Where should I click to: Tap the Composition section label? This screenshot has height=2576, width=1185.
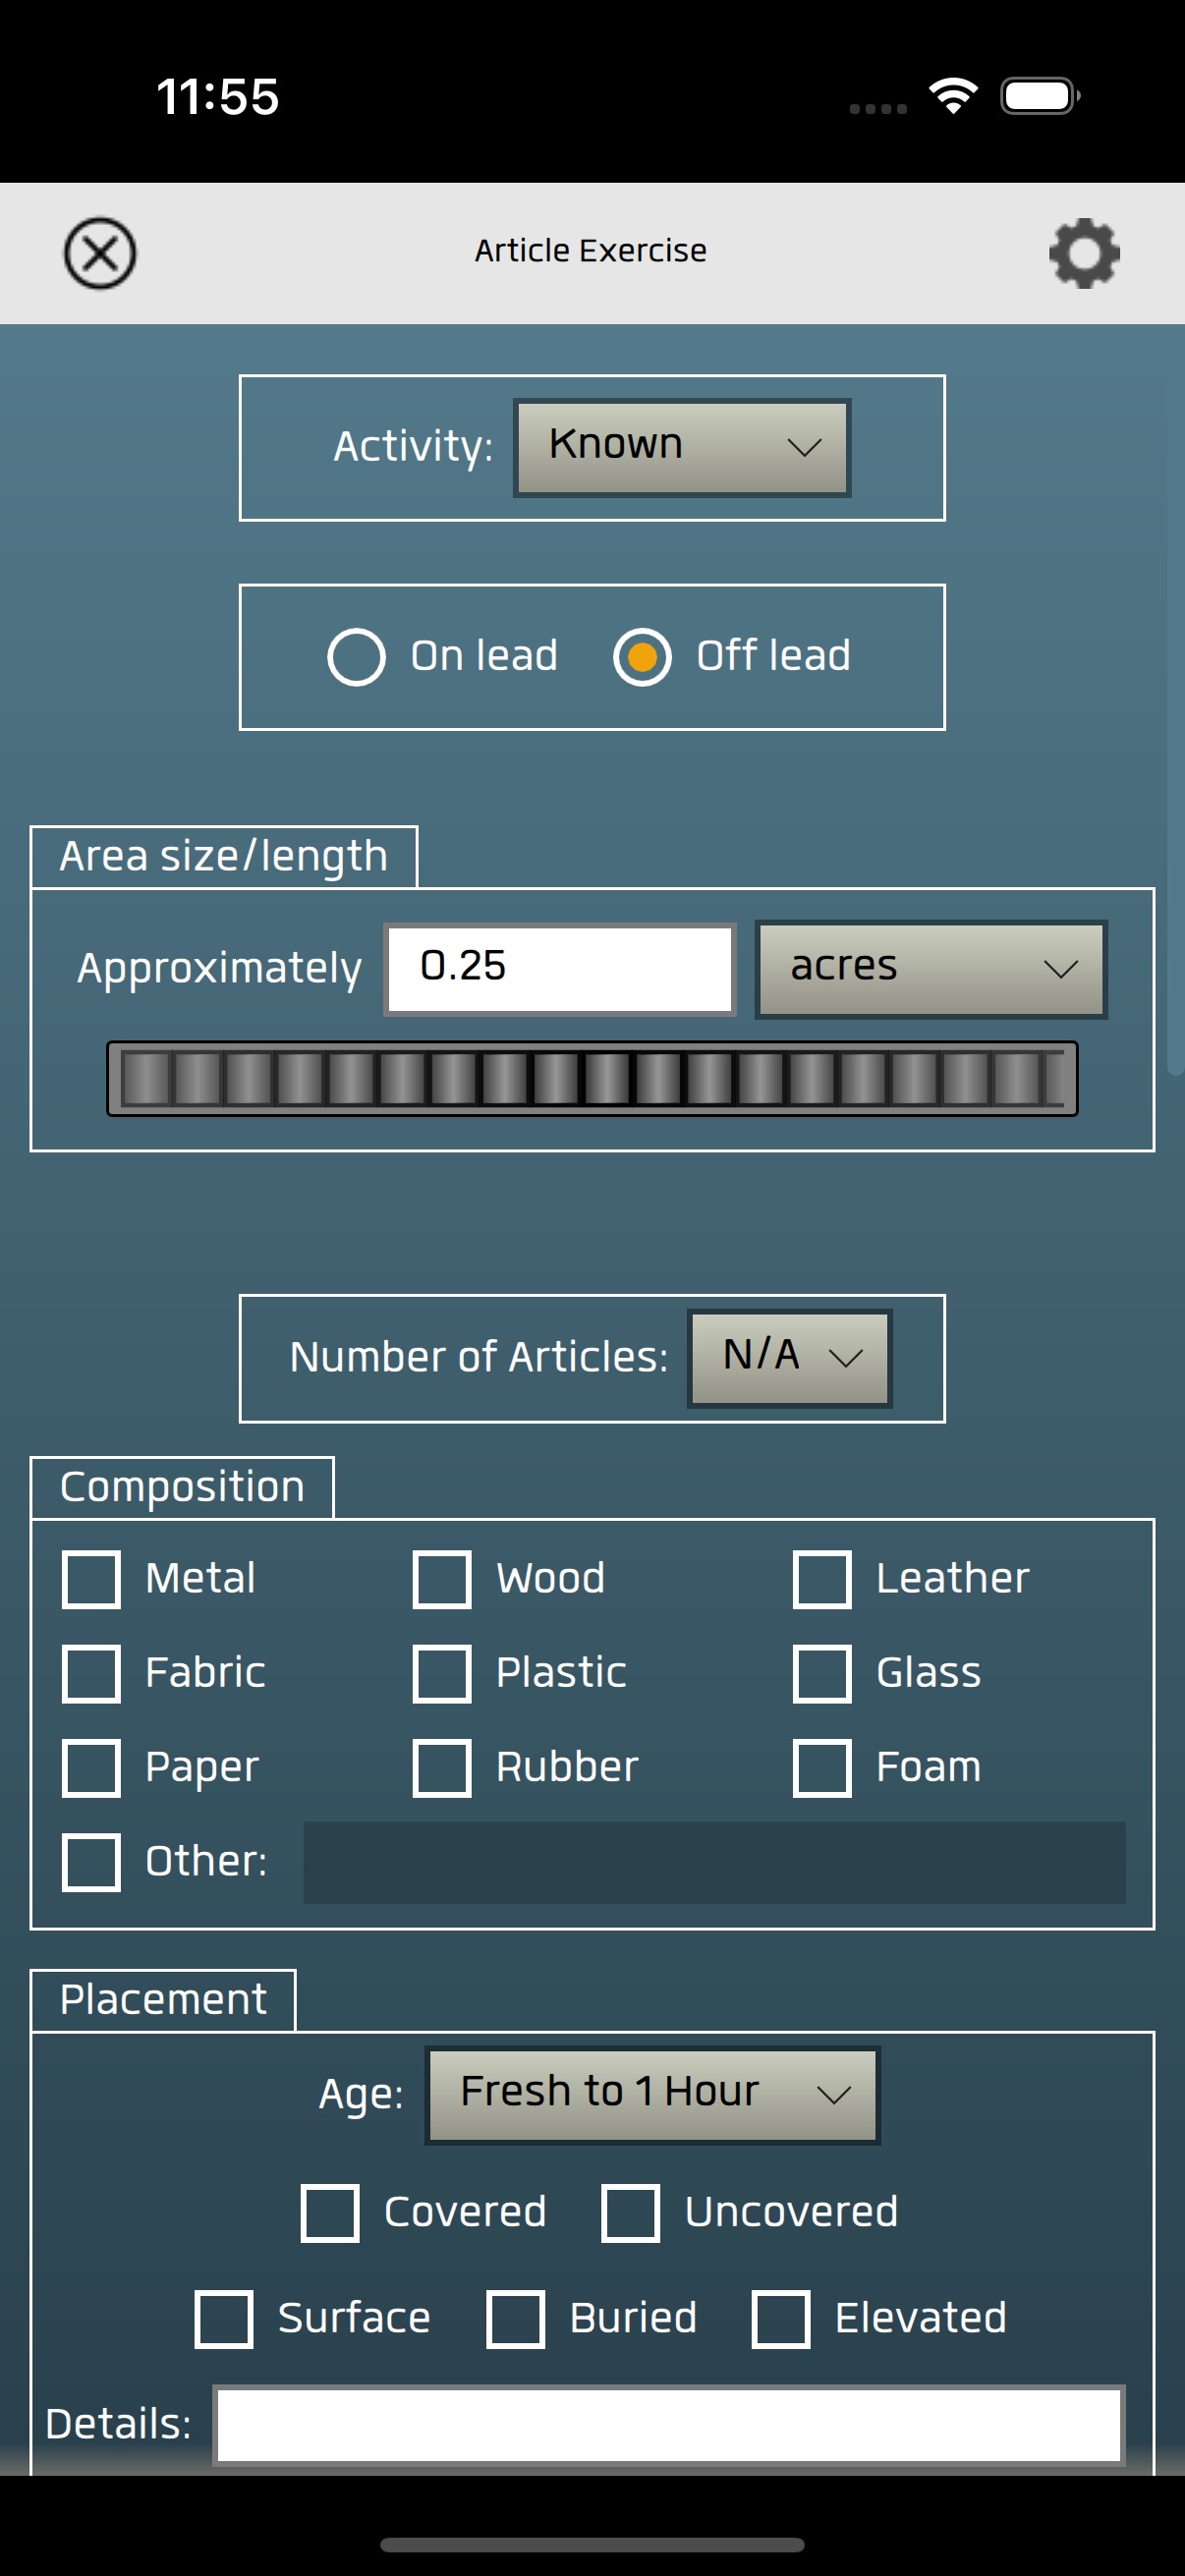point(182,1487)
